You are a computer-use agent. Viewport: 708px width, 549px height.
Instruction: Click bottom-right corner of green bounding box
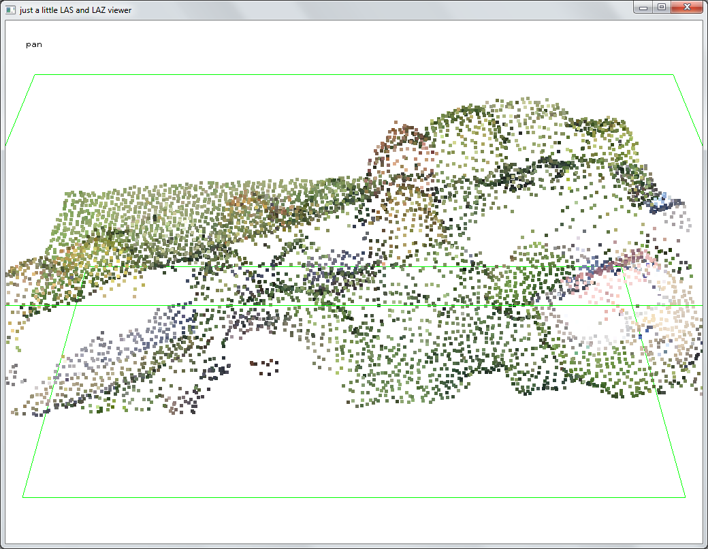click(685, 497)
